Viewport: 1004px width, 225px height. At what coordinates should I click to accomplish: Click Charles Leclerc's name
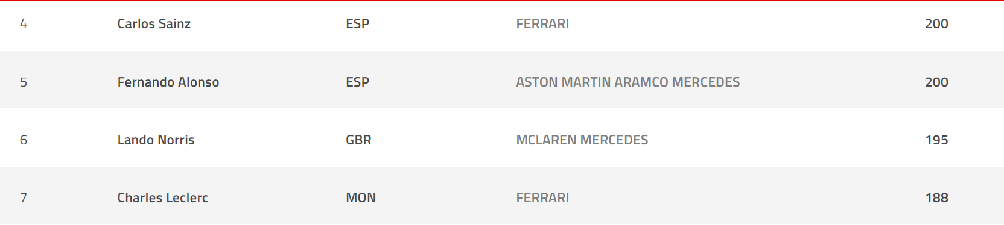point(162,198)
